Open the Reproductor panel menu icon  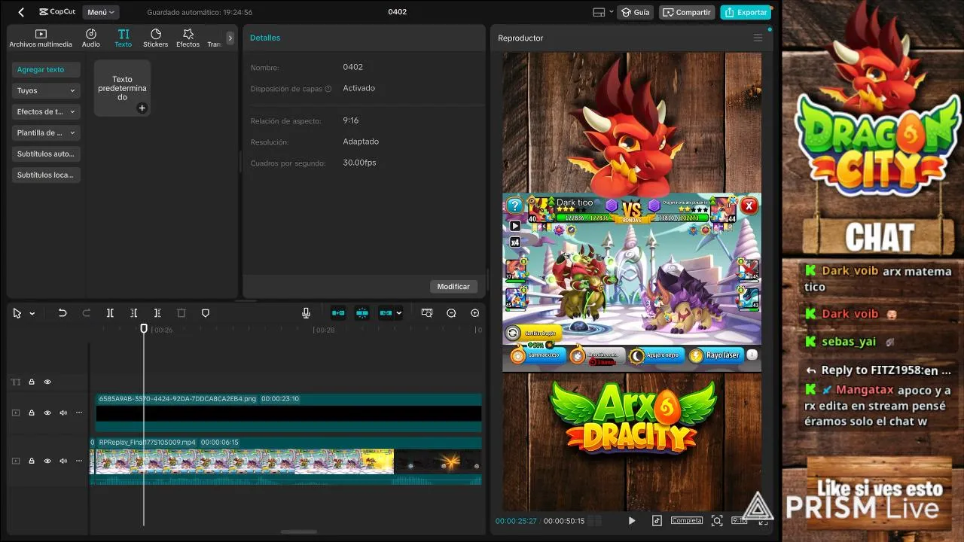coord(758,38)
